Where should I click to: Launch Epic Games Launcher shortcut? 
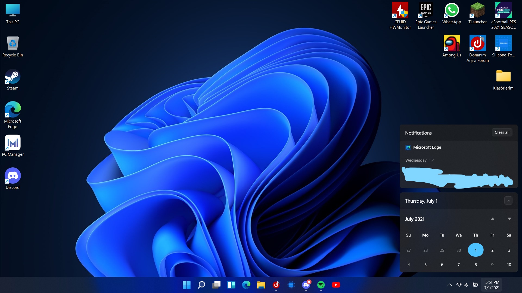[426, 16]
